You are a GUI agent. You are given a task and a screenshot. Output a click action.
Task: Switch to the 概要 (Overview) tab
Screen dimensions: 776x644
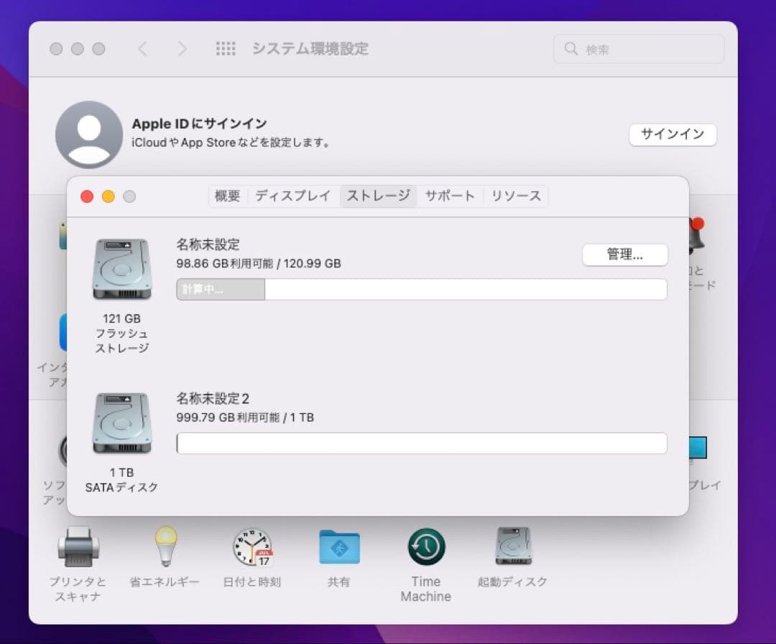click(x=227, y=195)
